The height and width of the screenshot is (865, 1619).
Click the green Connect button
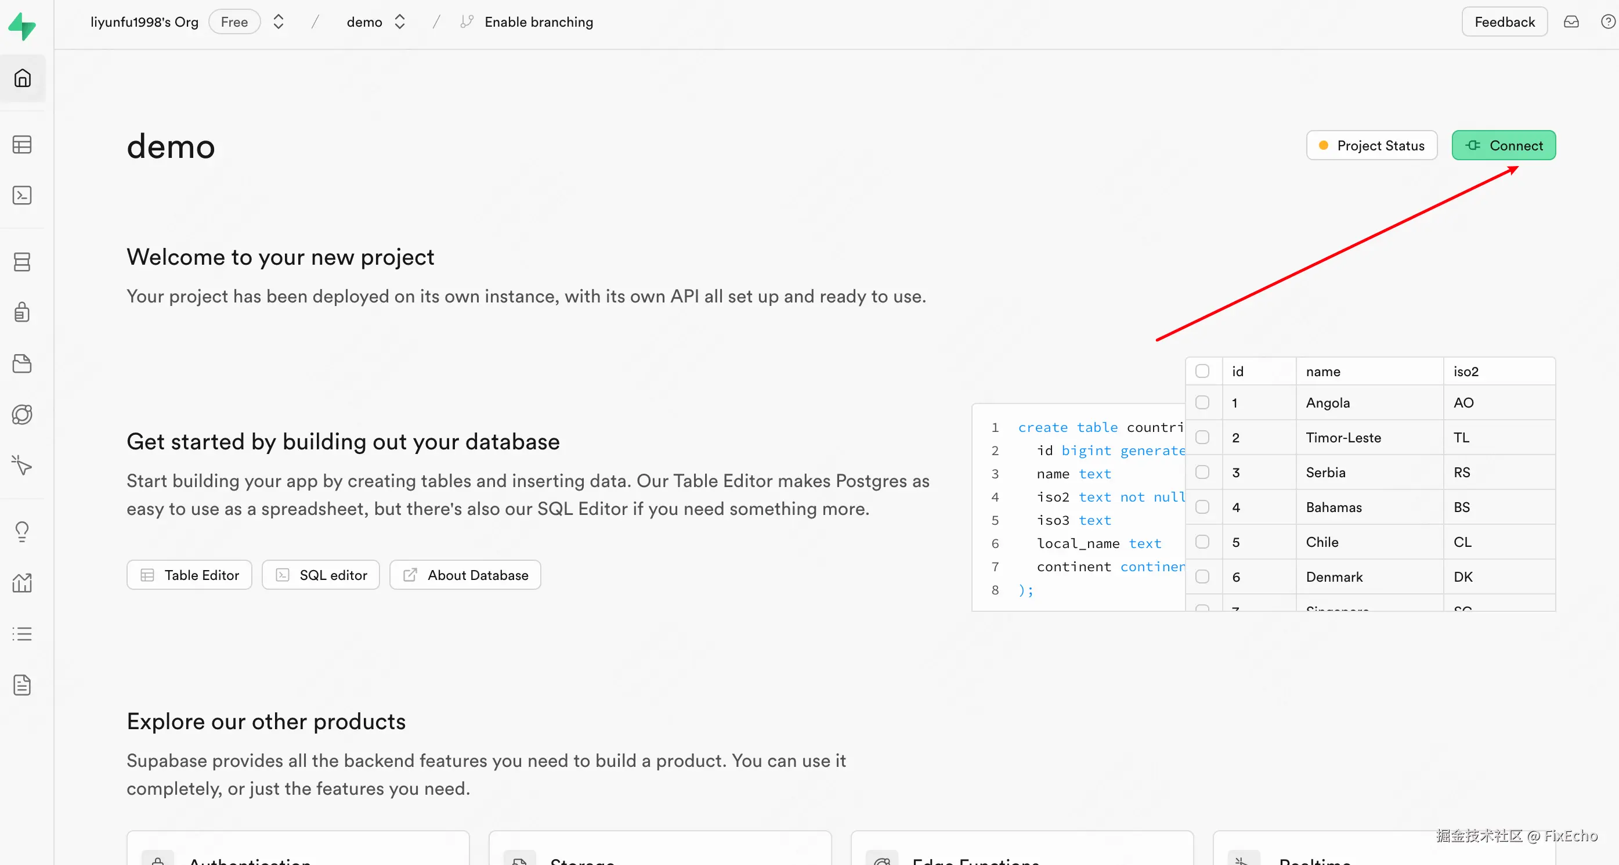tap(1504, 145)
